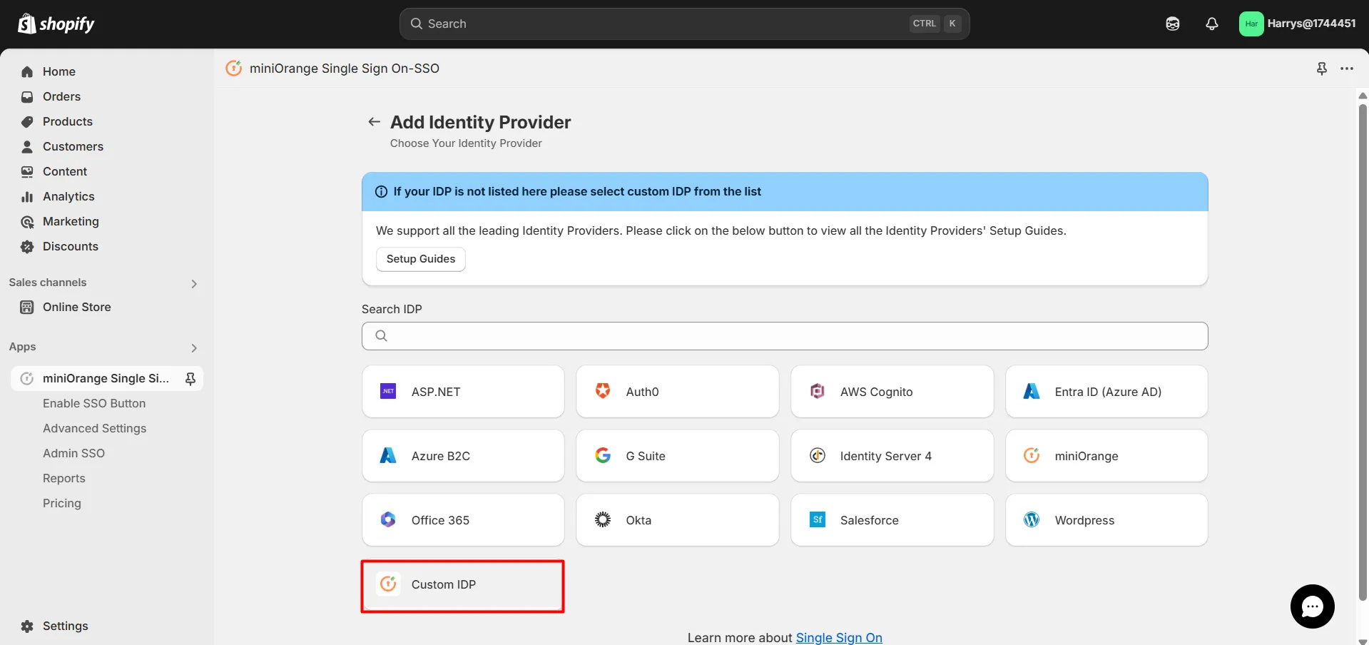Open Enable SSO Button page
The width and height of the screenshot is (1369, 645).
pyautogui.click(x=94, y=403)
